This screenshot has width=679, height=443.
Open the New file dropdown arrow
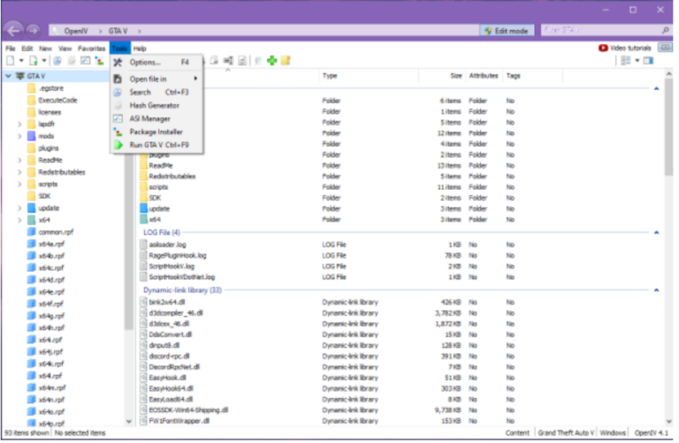tap(21, 61)
